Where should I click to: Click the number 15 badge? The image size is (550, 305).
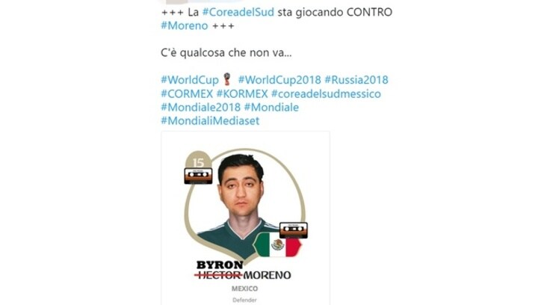(x=198, y=161)
